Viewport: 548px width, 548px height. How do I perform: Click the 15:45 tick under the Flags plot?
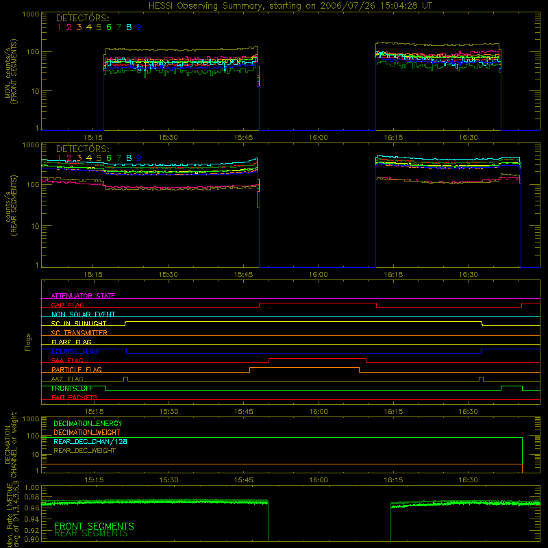(x=244, y=412)
